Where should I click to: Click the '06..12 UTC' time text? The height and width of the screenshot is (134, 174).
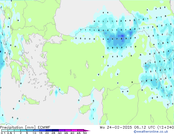click(x=145, y=127)
